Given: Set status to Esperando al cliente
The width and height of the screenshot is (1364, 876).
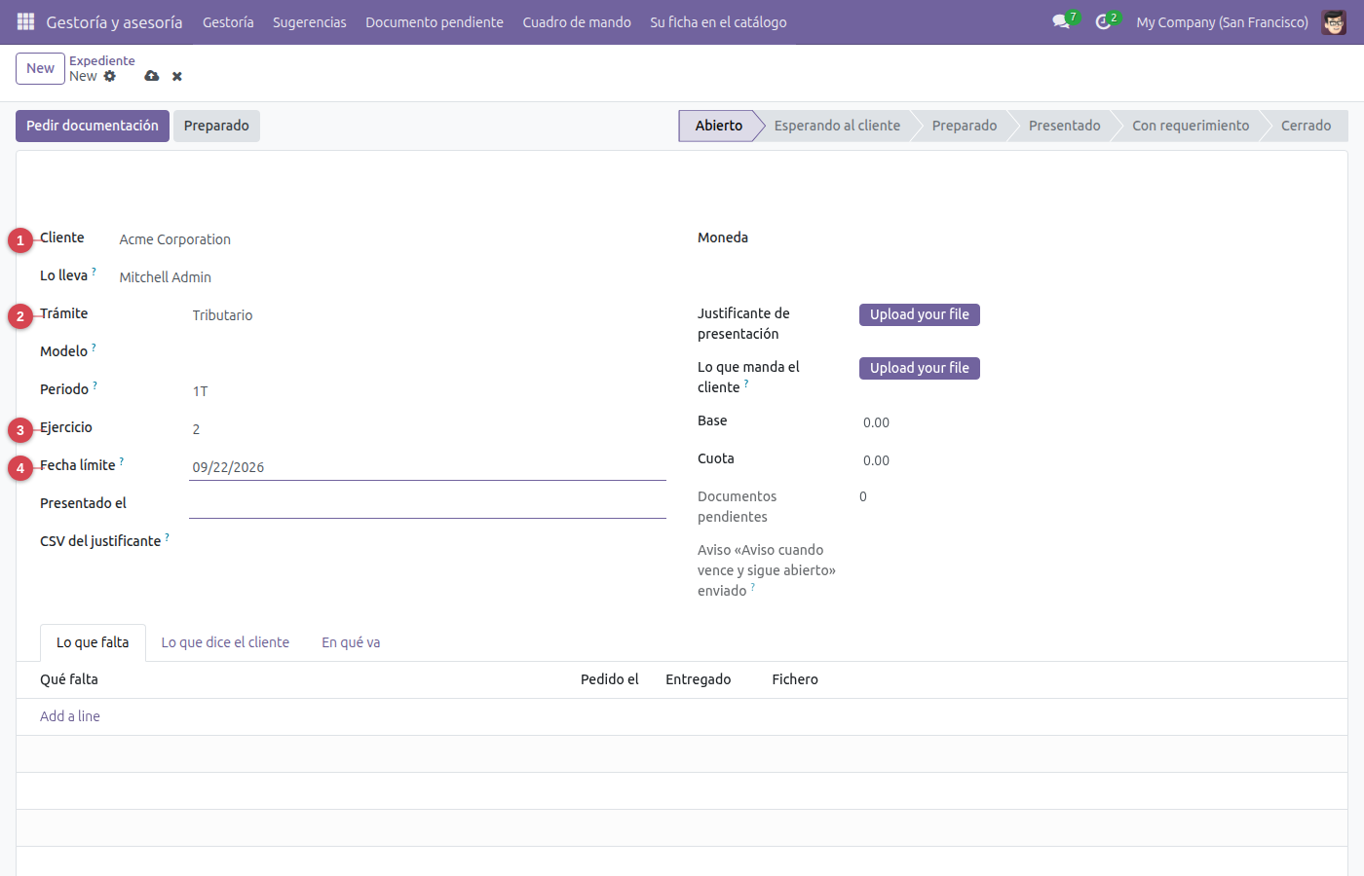Looking at the screenshot, I should click(x=837, y=126).
